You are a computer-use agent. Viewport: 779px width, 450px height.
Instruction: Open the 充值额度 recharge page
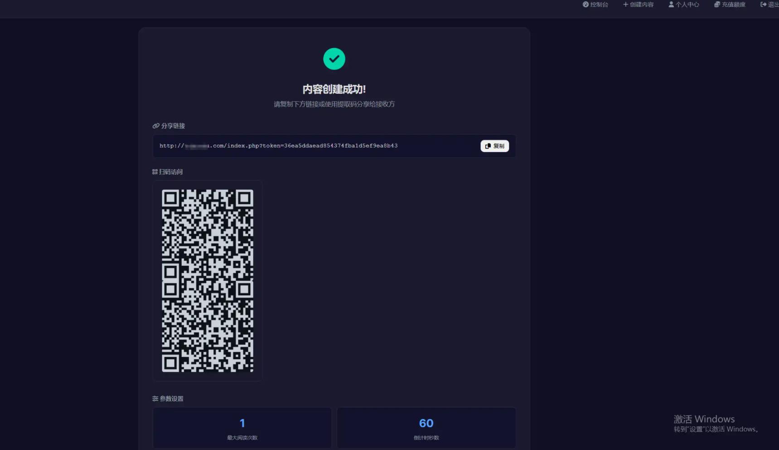click(x=730, y=5)
